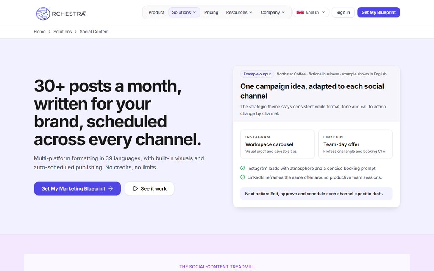Click the Multi-platform formatting in 39 languages paragraph
This screenshot has width=434, height=271.
point(119,163)
